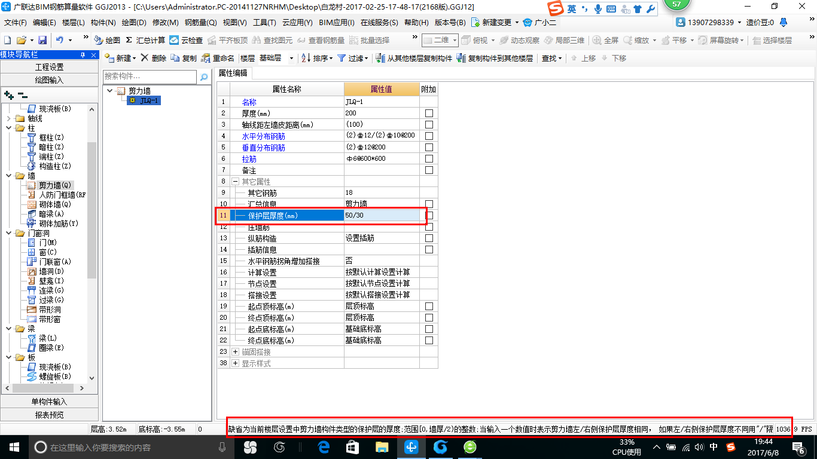Expand the 锚固搭接 group
Image resolution: width=817 pixels, height=459 pixels.
[x=235, y=351]
